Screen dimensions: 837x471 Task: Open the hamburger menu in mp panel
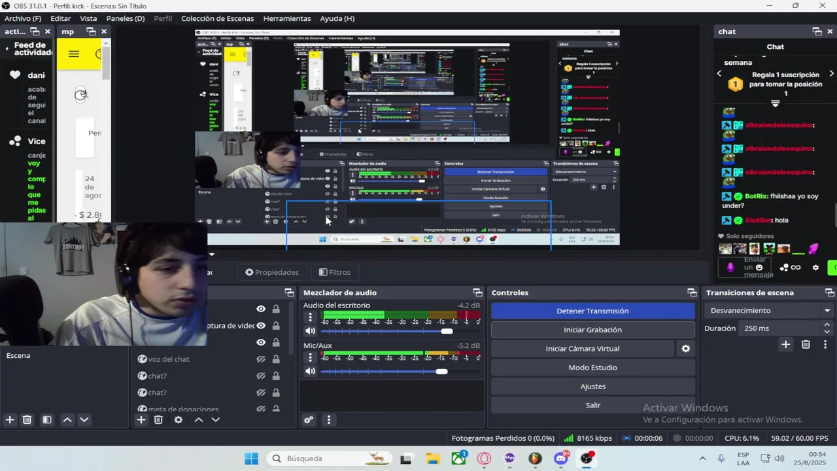pos(74,54)
